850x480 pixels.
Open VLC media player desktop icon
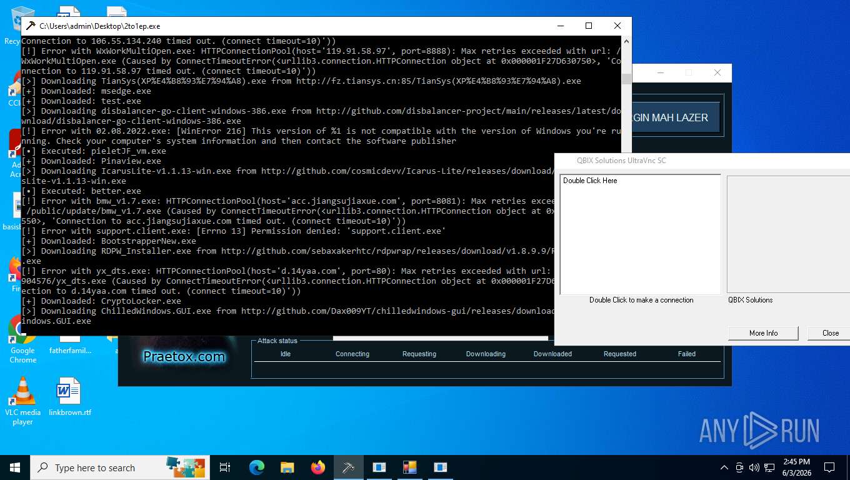(22, 401)
